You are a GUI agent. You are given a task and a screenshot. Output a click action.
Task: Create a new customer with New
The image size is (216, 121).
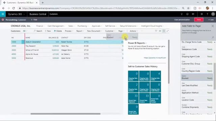[48, 31]
